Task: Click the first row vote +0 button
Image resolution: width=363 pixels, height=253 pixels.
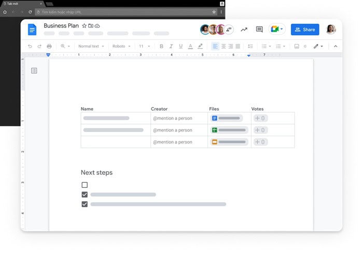Action: (260, 118)
